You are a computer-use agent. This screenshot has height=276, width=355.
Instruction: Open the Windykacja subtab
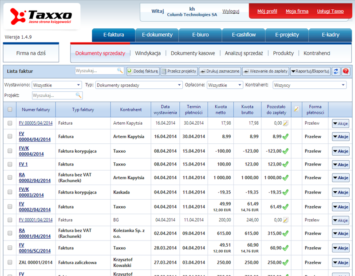click(x=148, y=53)
